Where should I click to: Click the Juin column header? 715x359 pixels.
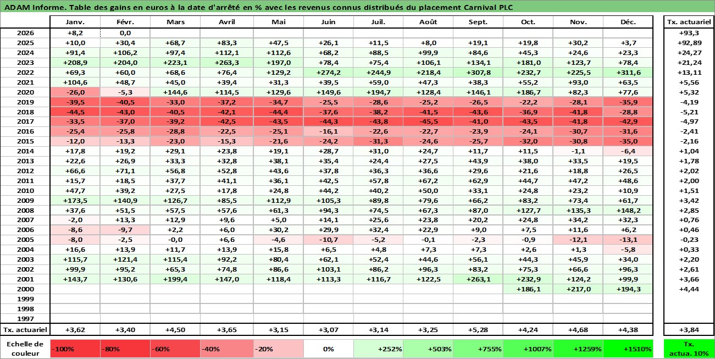coord(328,22)
